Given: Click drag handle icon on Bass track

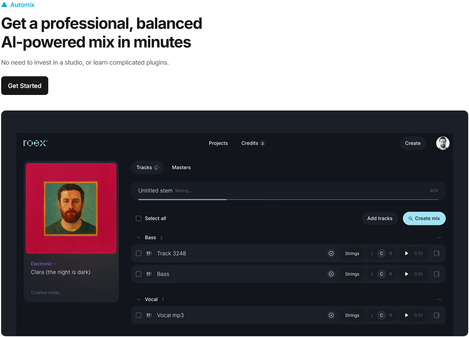Looking at the screenshot, I should click(149, 274).
